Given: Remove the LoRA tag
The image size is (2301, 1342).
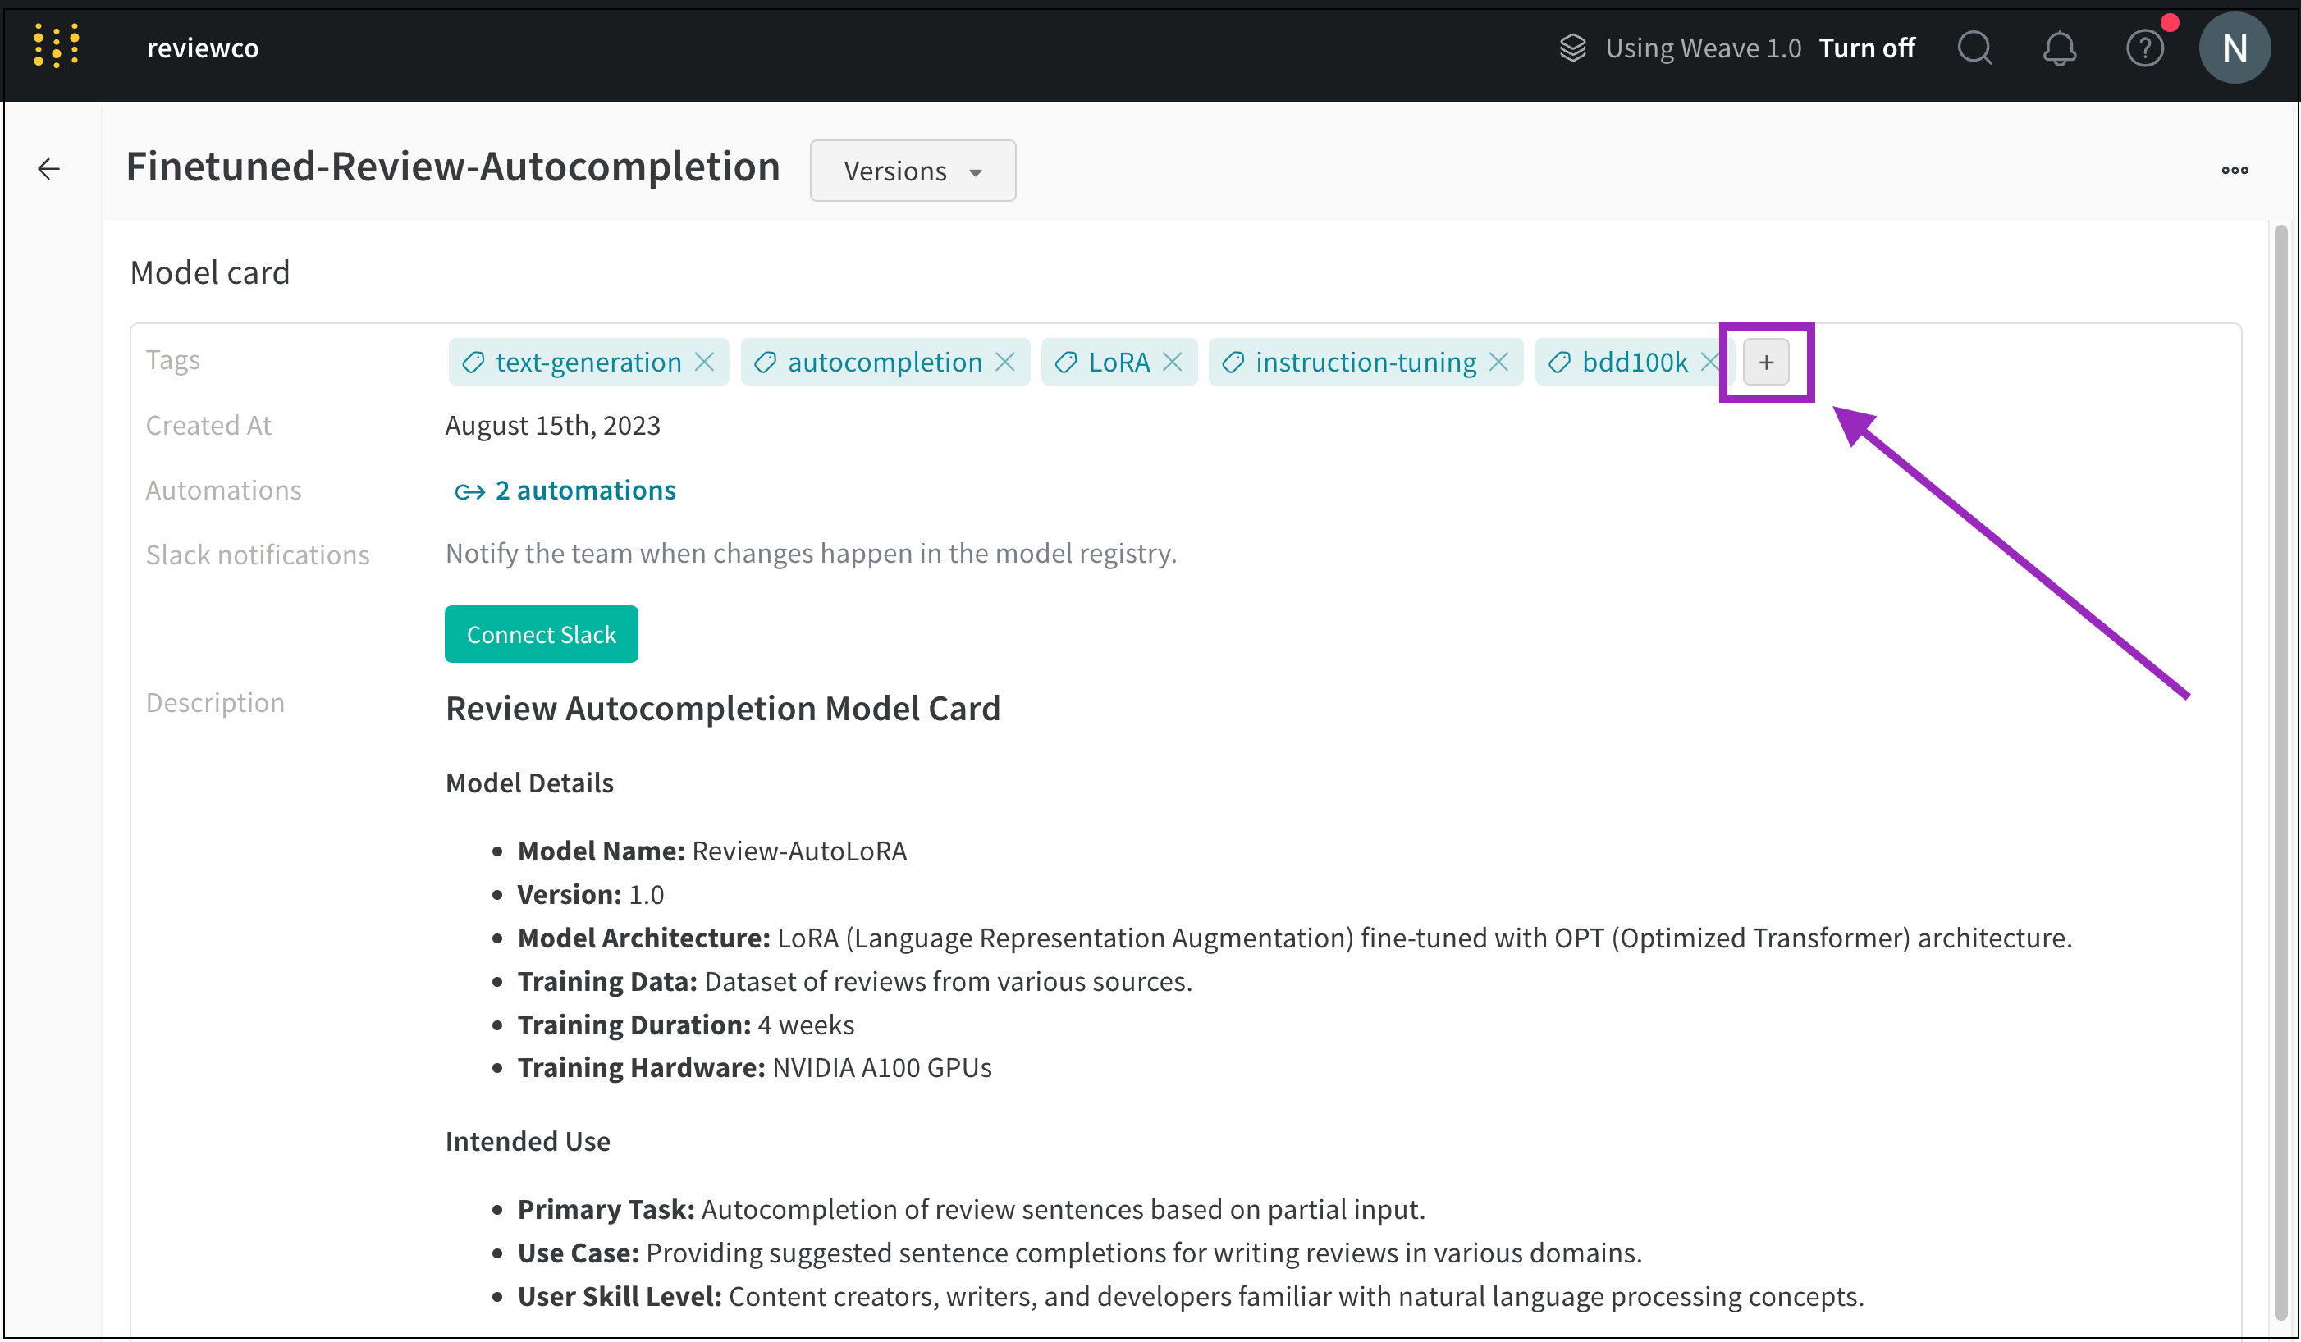Looking at the screenshot, I should 1173,362.
